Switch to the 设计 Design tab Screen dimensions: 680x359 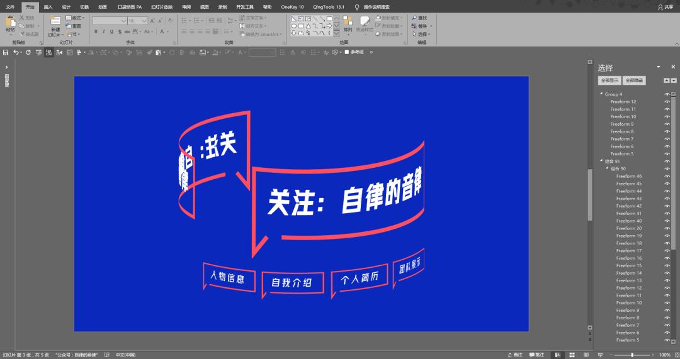[66, 7]
